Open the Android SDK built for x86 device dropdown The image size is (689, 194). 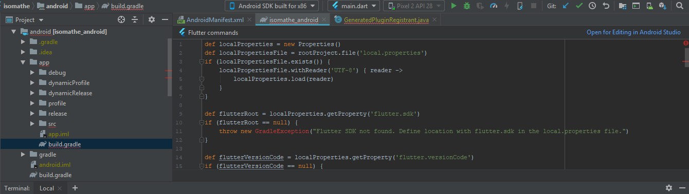pos(271,6)
